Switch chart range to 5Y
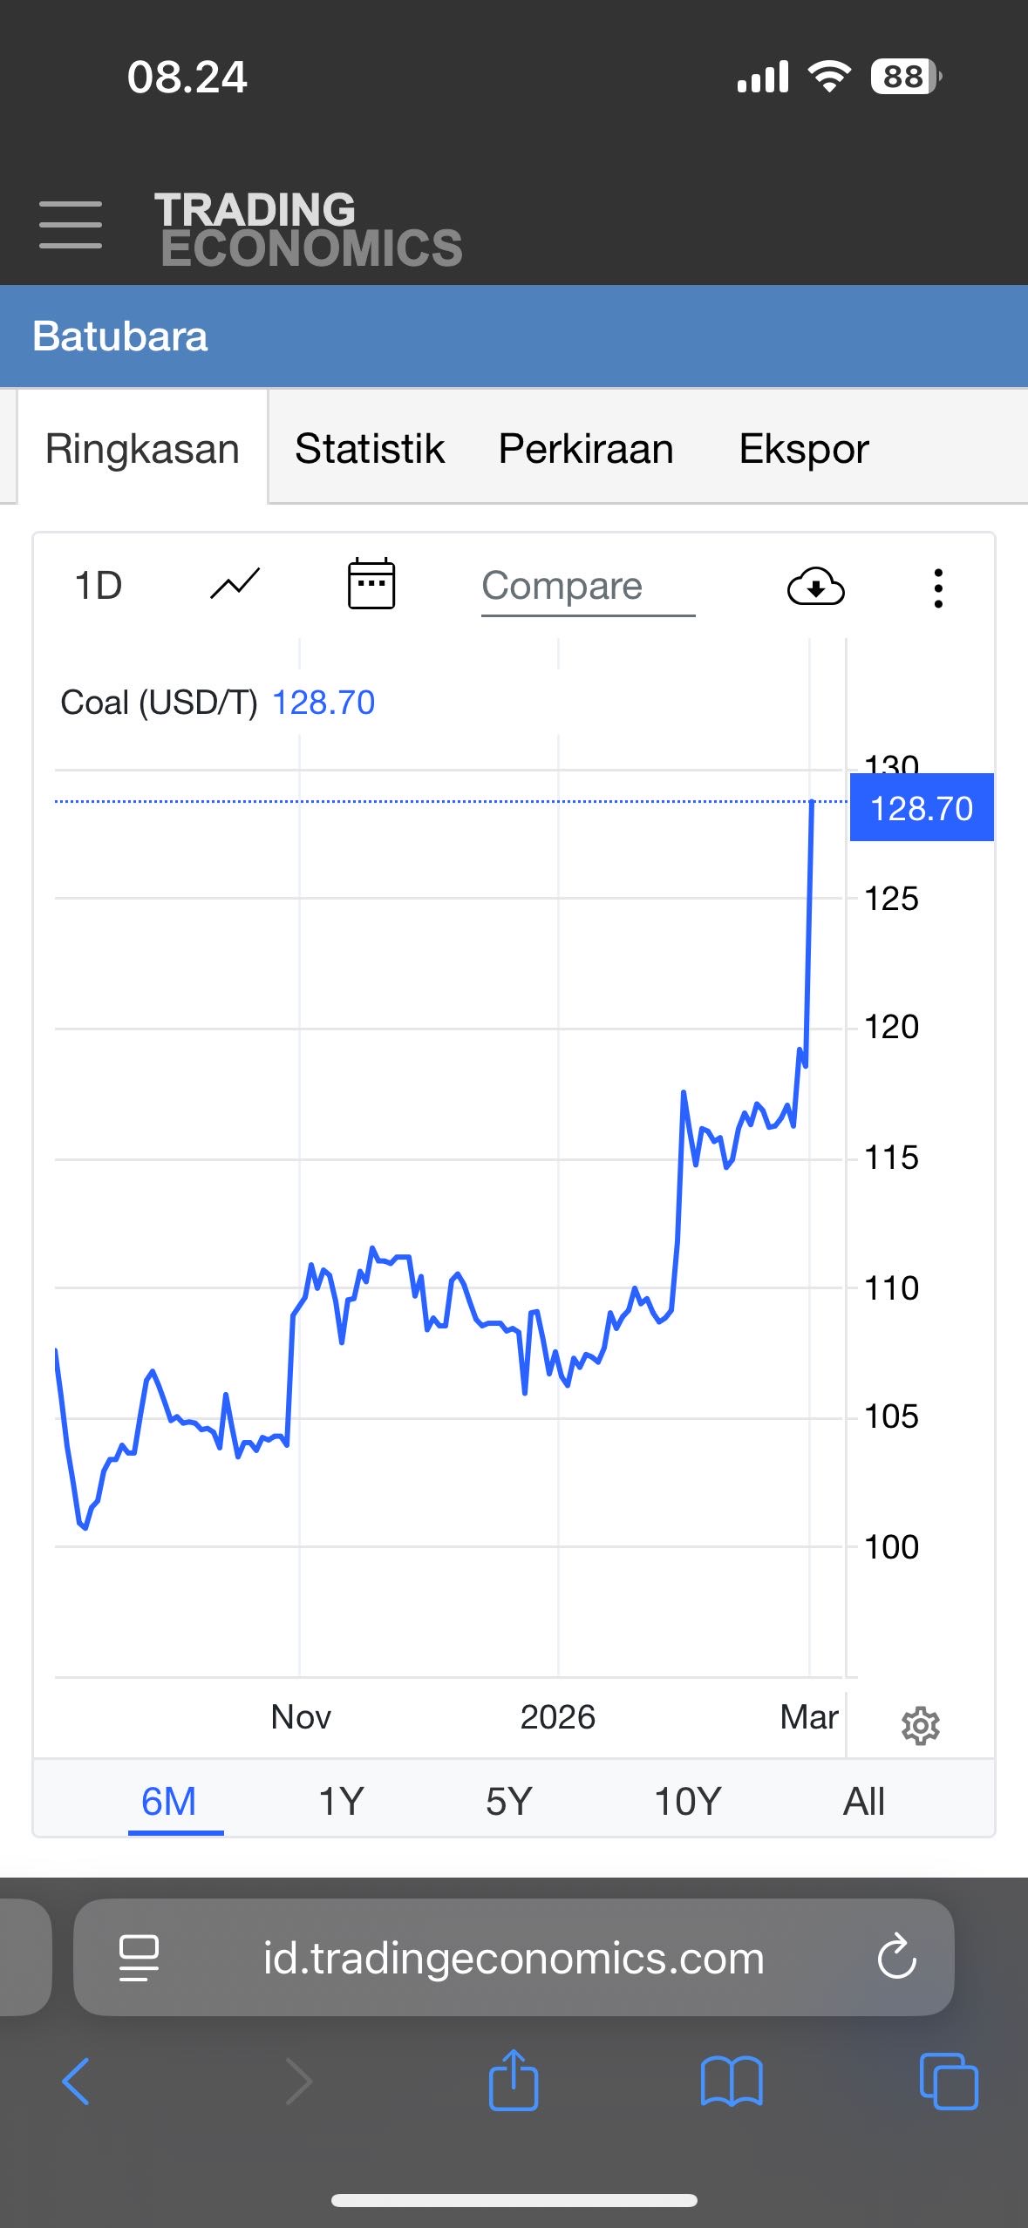The image size is (1028, 2228). (x=509, y=1801)
